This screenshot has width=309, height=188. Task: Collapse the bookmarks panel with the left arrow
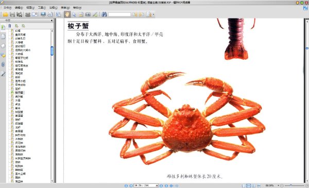tap(51, 21)
